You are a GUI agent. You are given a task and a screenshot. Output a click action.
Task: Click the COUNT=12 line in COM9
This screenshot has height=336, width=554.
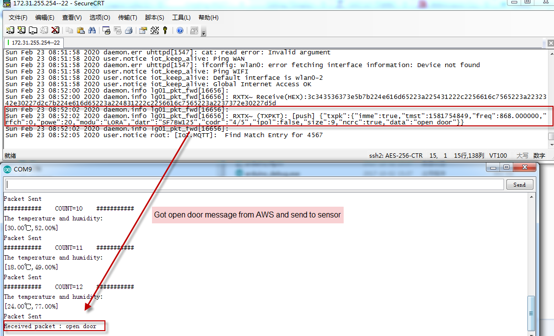pyautogui.click(x=69, y=287)
